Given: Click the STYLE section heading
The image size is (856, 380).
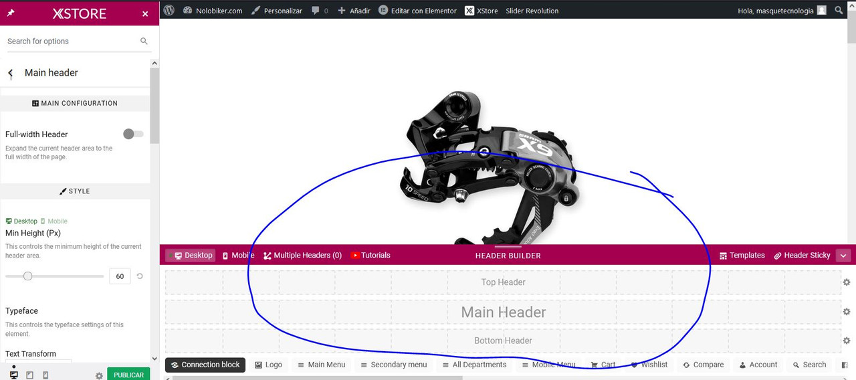Looking at the screenshot, I should point(75,191).
